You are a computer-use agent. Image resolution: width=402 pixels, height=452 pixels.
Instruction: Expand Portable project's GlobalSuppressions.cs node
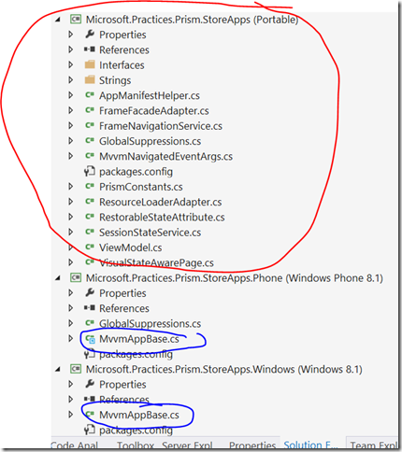71,141
